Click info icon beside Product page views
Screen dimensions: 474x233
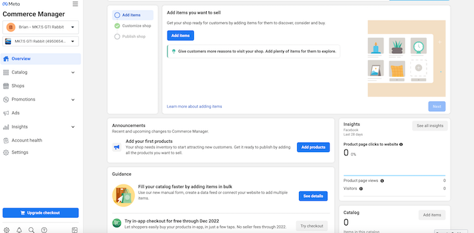click(x=382, y=181)
